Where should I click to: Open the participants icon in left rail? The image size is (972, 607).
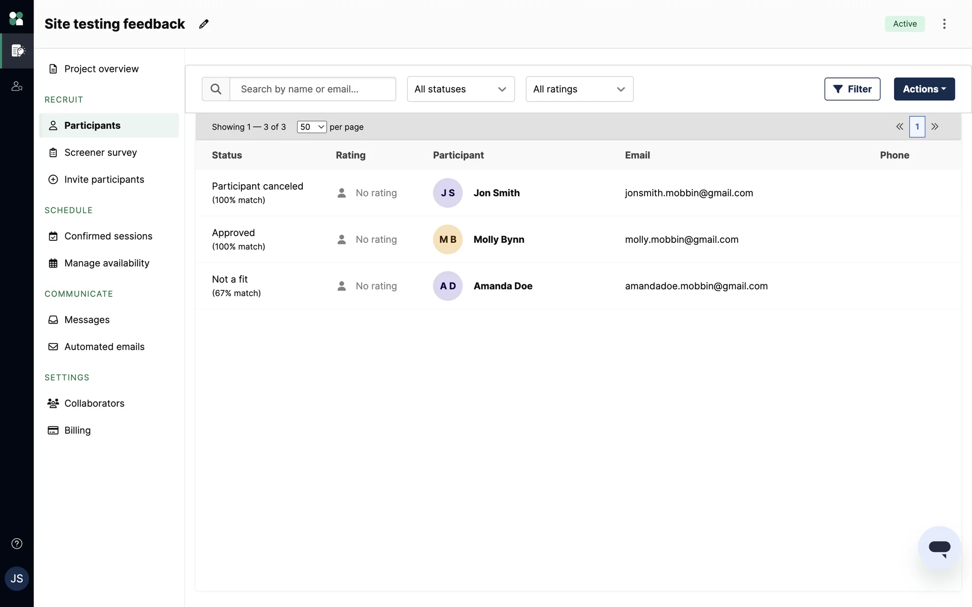(17, 86)
